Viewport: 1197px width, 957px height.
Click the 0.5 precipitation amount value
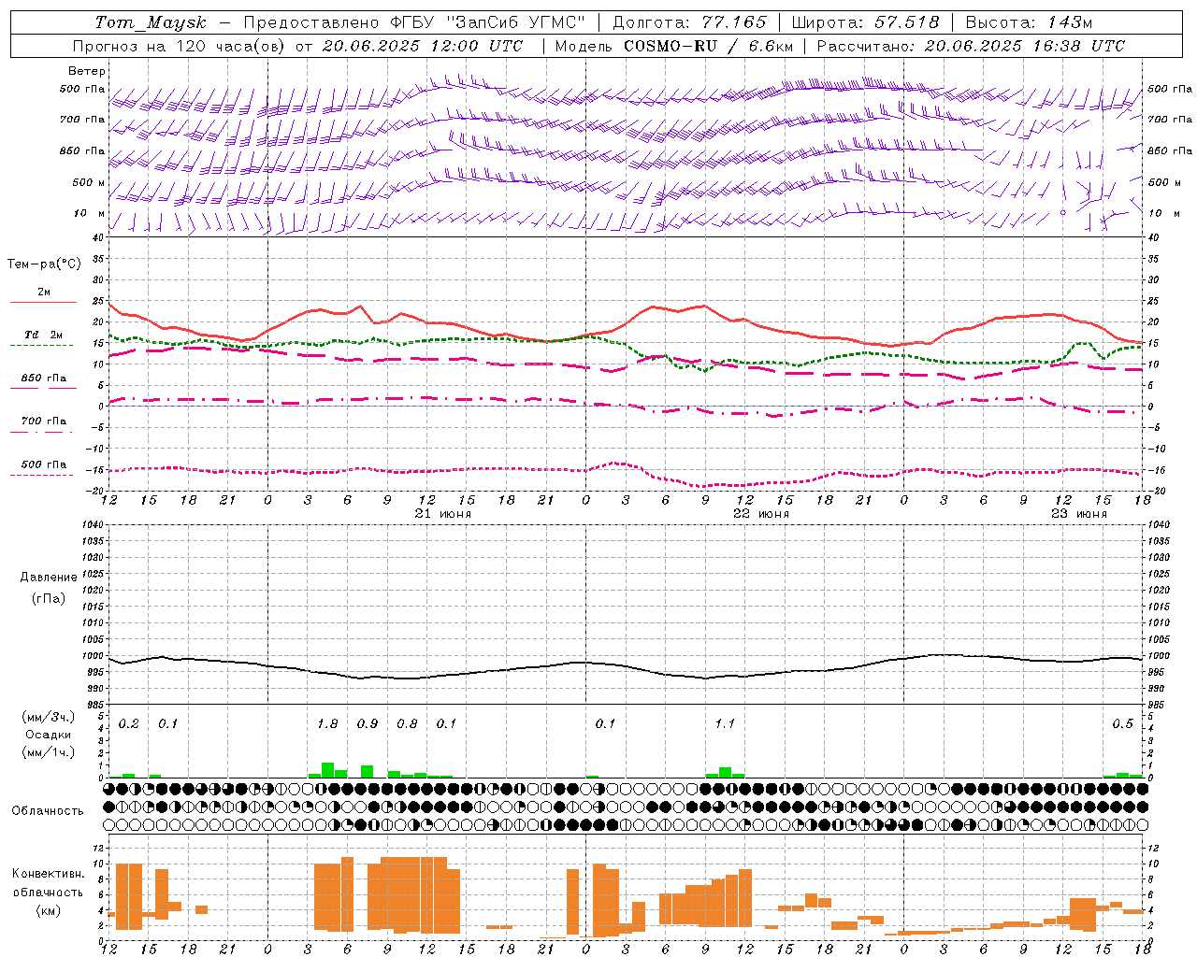click(1122, 723)
